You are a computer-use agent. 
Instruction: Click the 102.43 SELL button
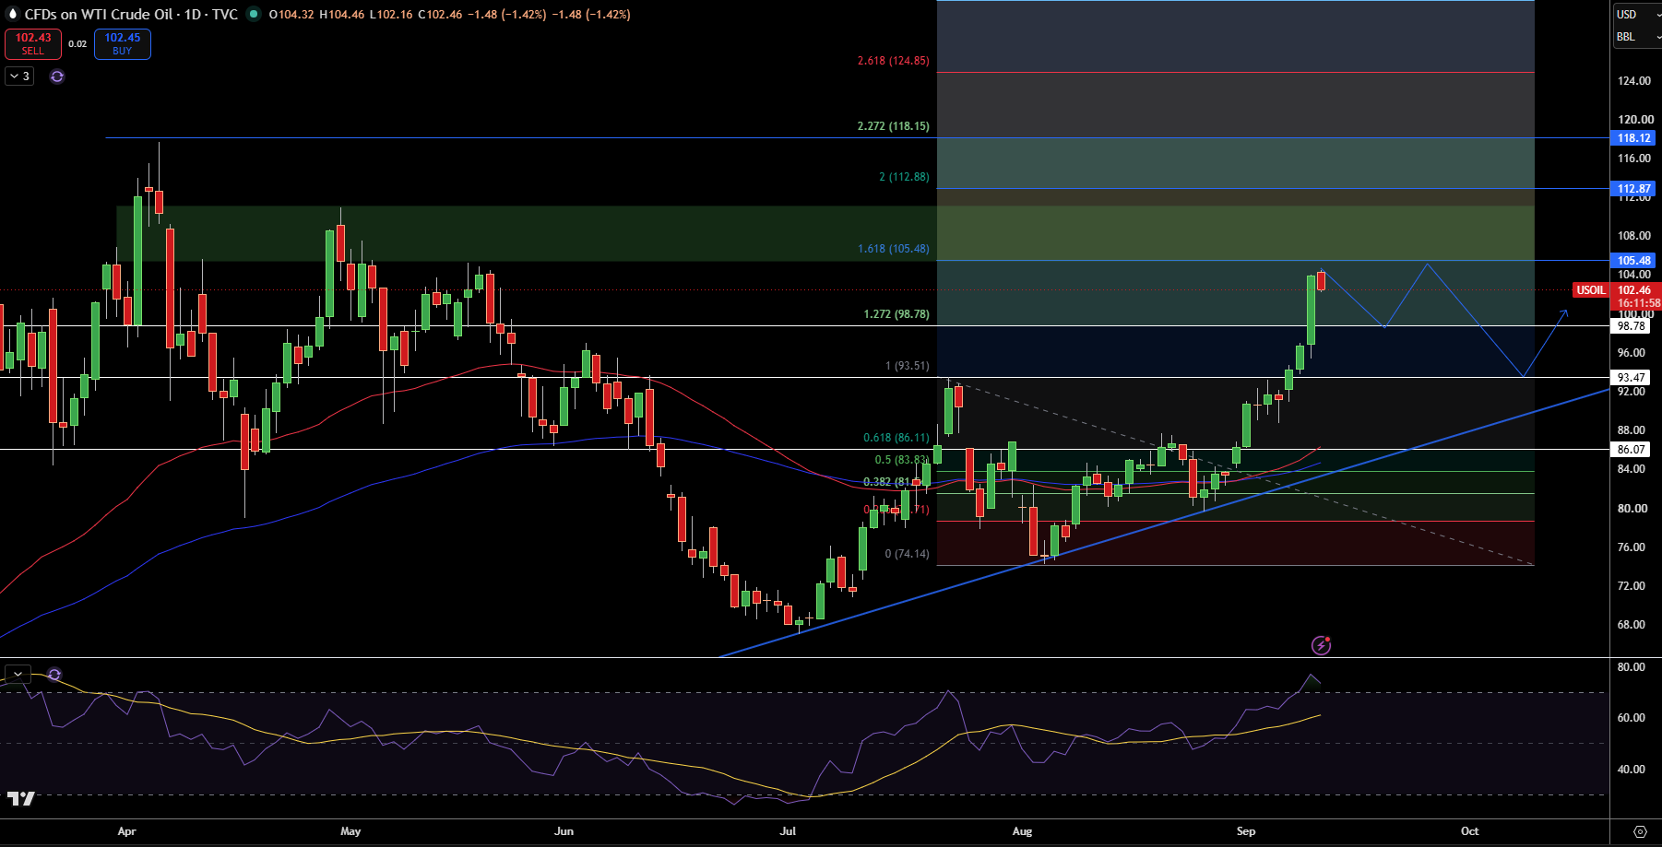point(33,44)
